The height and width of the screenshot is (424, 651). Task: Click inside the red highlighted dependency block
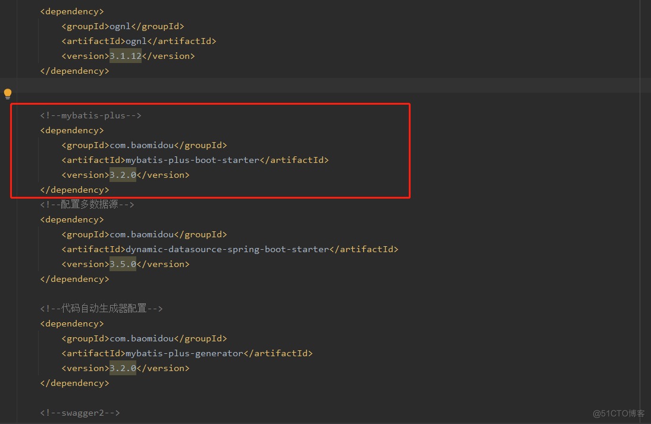(x=210, y=150)
